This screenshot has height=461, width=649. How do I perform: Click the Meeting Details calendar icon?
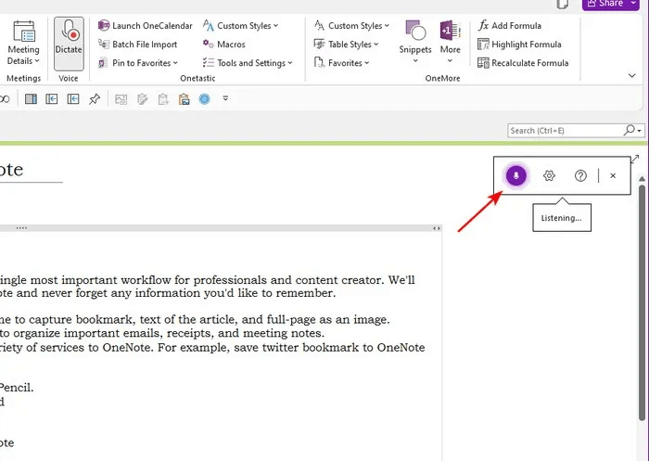24,32
